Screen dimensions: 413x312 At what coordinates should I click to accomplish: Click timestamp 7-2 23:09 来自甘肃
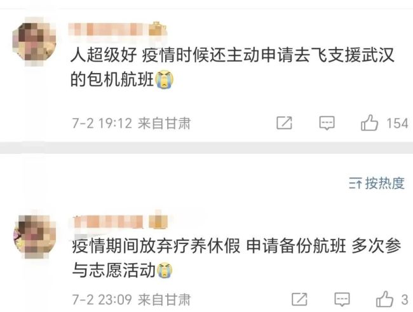(x=131, y=299)
